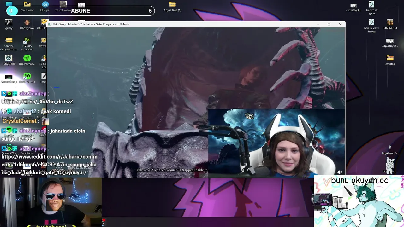Open the forever dünya-2025 folder
The width and height of the screenshot is (404, 227).
[x=9, y=44]
